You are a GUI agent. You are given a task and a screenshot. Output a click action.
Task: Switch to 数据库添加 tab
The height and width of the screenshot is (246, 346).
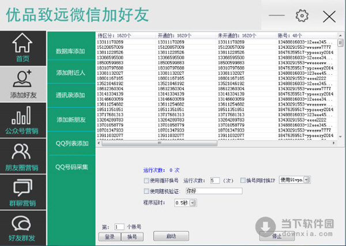tap(72, 51)
